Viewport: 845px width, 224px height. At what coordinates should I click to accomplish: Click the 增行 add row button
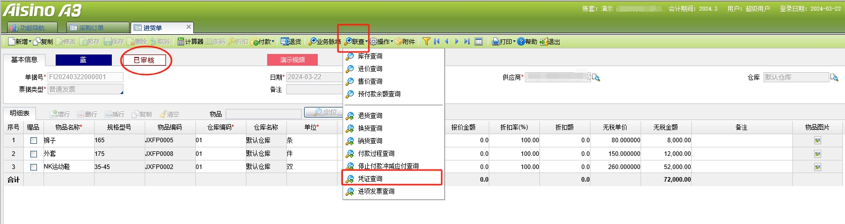click(x=60, y=114)
